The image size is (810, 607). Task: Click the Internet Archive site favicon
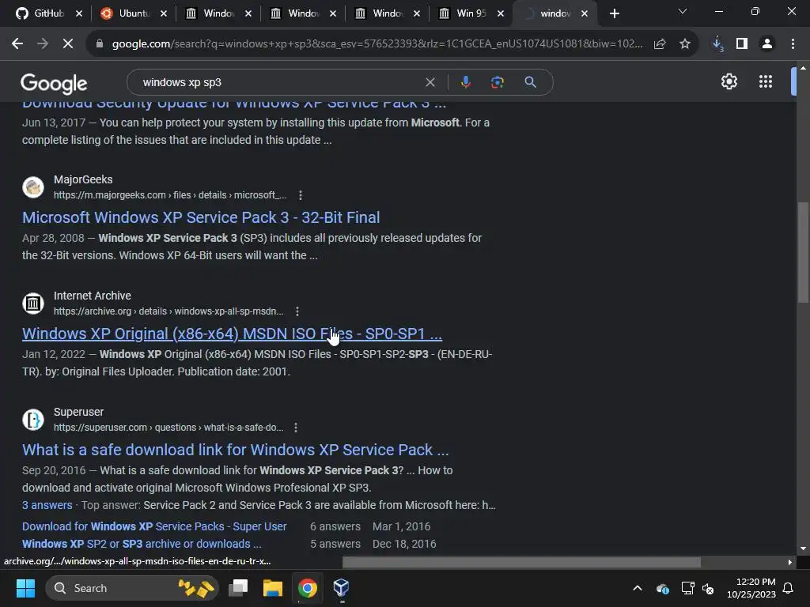(x=33, y=303)
